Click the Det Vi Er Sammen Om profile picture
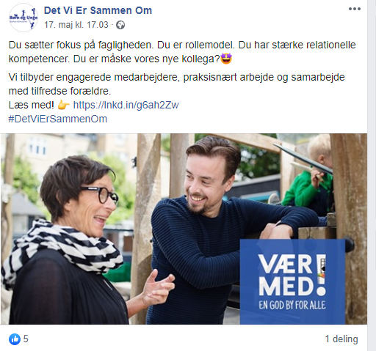376x351 pixels. 23,18
